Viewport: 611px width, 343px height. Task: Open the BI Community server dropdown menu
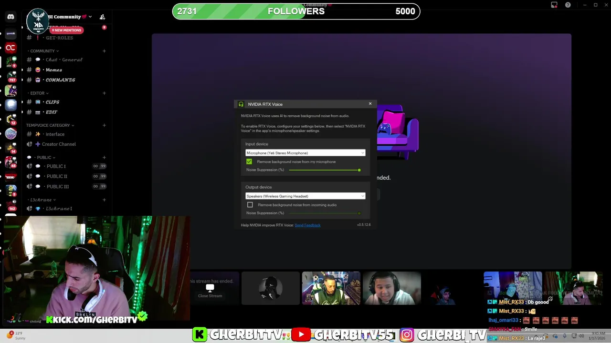(90, 17)
